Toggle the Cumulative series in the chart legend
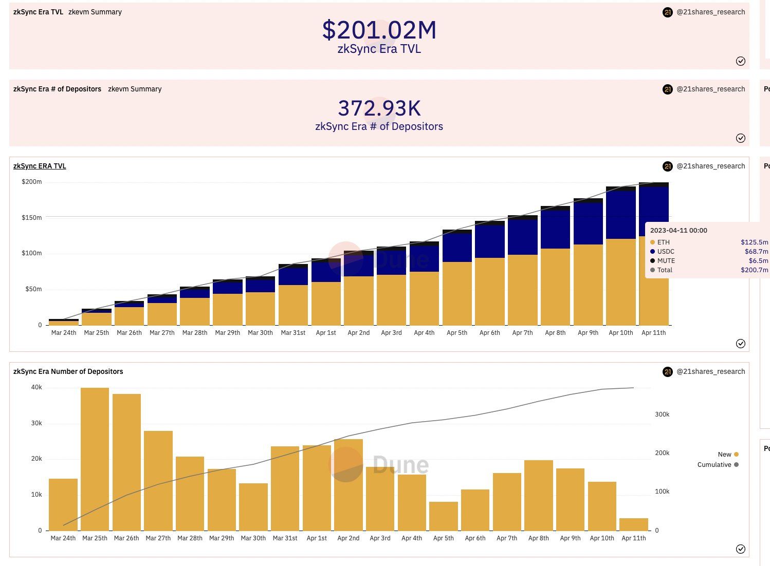Image resolution: width=770 pixels, height=566 pixels. 718,465
